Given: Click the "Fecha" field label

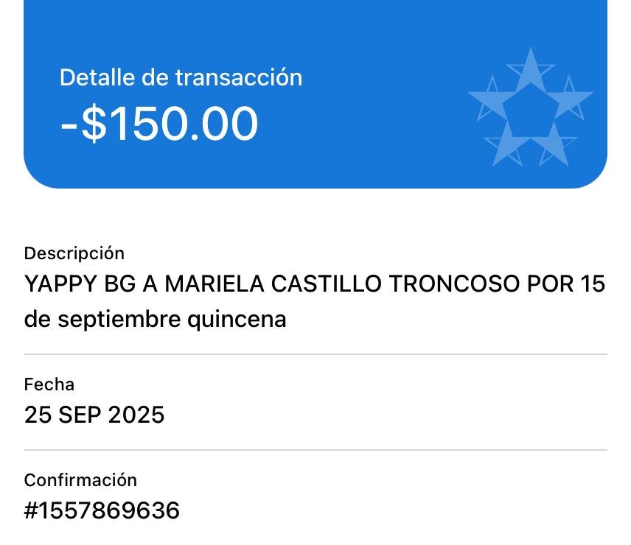Looking at the screenshot, I should (x=49, y=384).
